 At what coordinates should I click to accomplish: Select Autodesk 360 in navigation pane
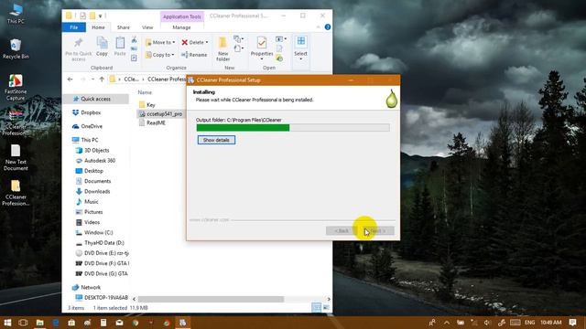(x=100, y=161)
